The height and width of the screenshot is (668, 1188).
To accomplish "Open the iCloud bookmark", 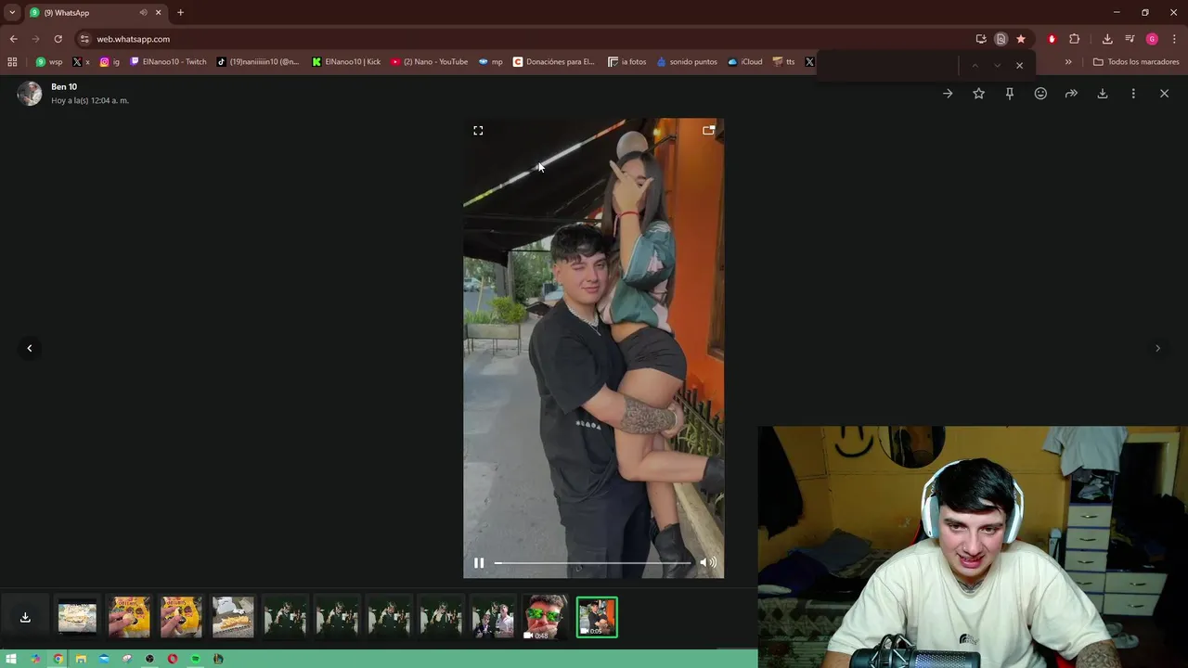I will pos(745,62).
